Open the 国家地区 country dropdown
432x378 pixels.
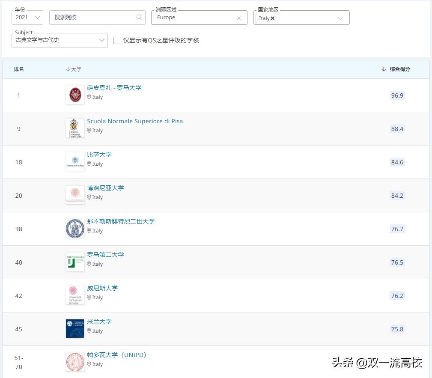click(340, 18)
